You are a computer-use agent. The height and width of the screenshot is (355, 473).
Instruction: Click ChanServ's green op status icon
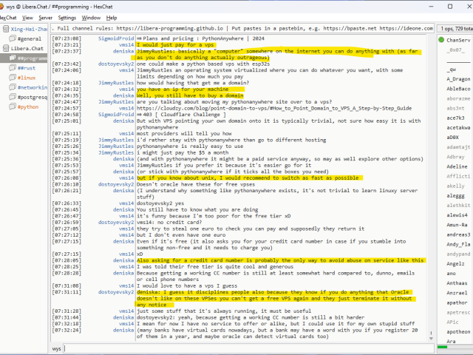(442, 39)
